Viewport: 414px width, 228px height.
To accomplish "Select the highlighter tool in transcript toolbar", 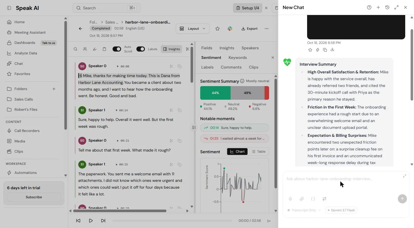I will (95, 49).
